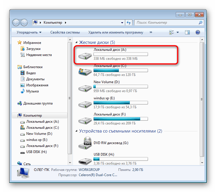The height and width of the screenshot is (192, 216).
Task: Click Локальный диск (C:) capacity bar
Action: point(121,70)
